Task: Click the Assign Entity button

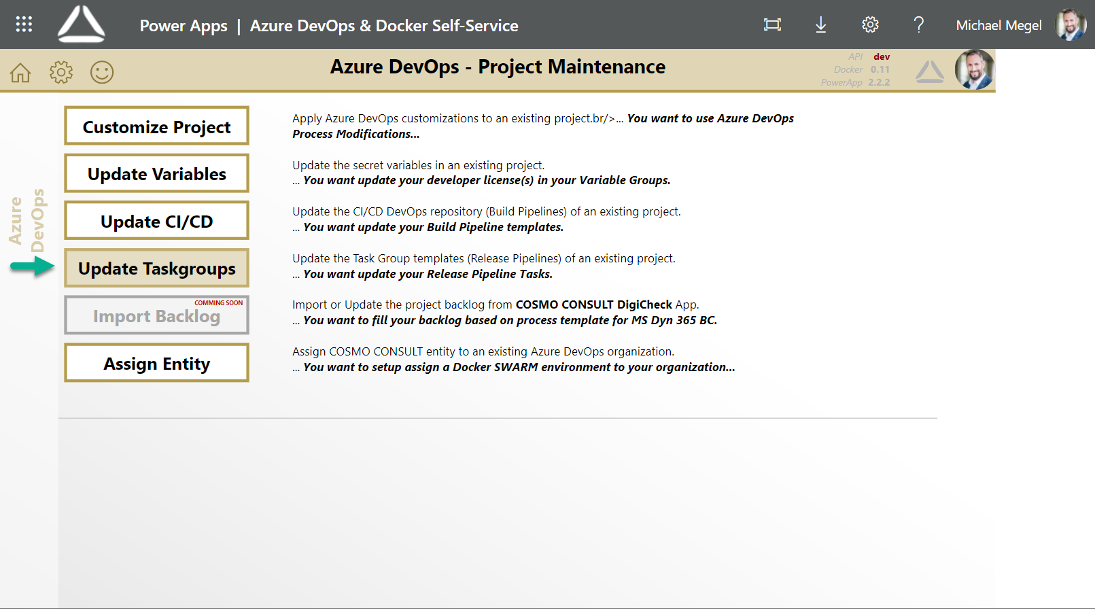Action: 157,363
